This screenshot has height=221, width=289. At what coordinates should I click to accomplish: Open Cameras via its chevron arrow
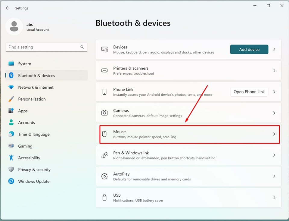click(274, 113)
